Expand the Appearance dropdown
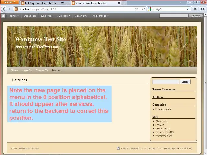Screen dimensions: 207x155 (x=100, y=16)
